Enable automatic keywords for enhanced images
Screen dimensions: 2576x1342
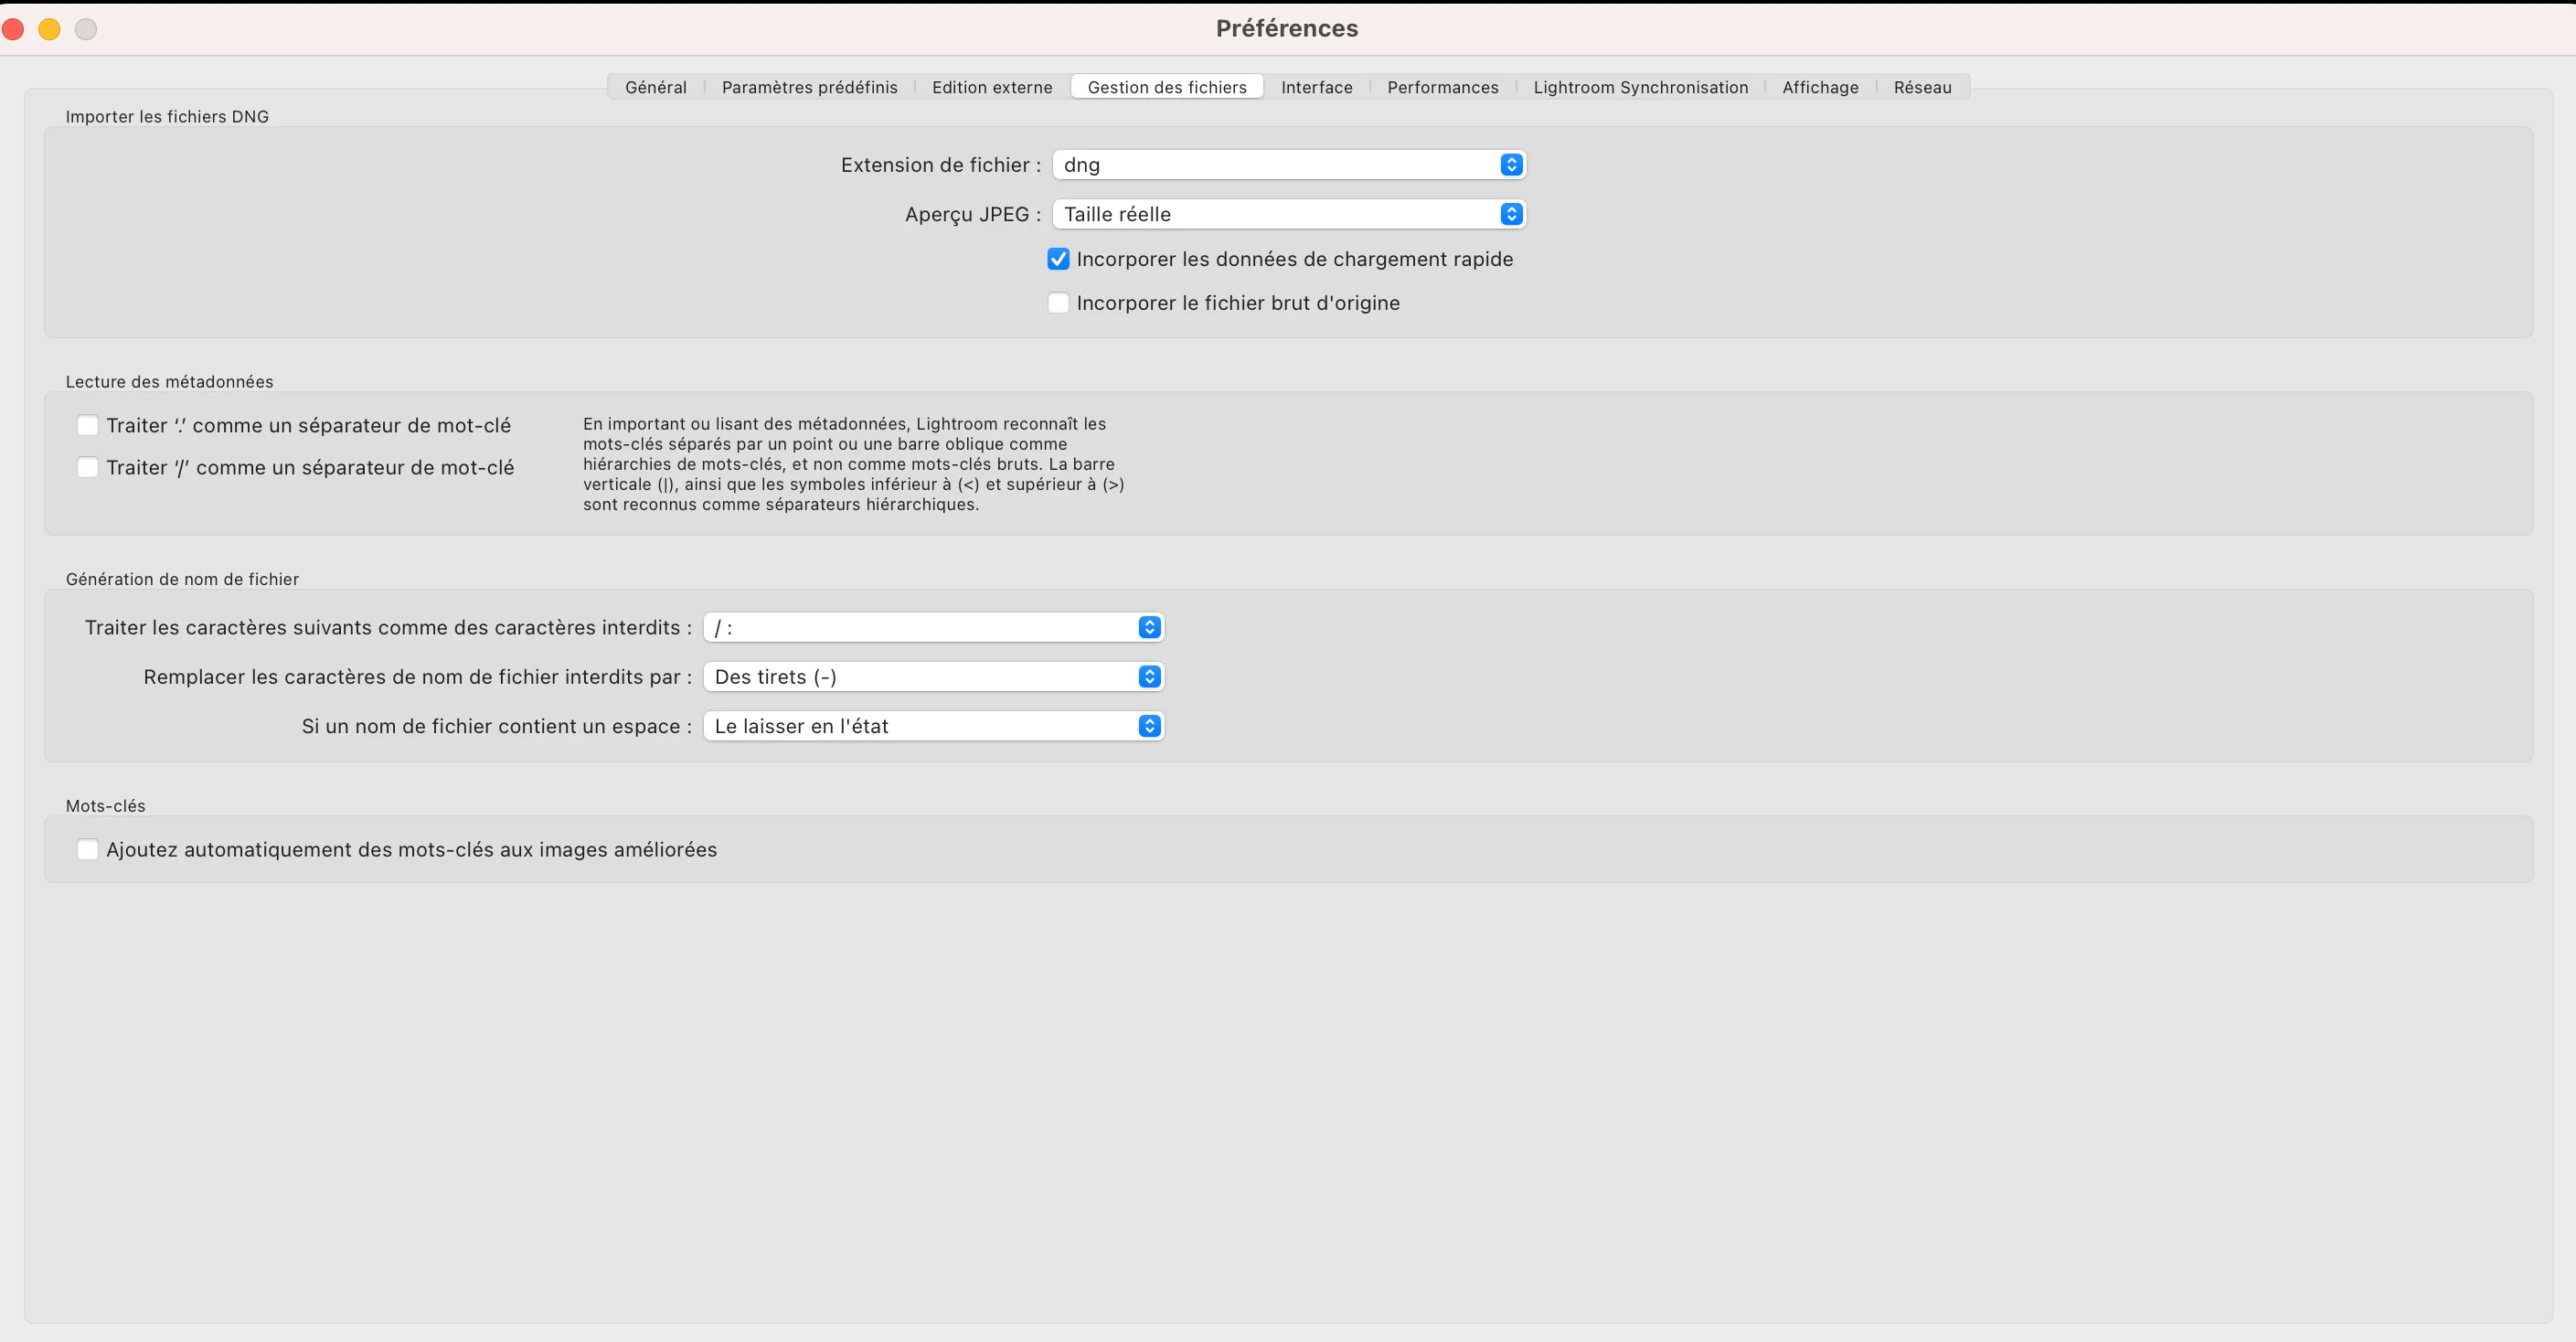coord(88,849)
